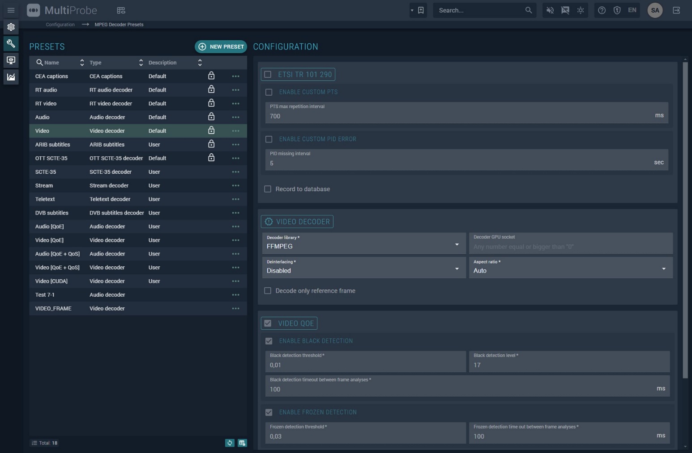Open the wrench tools sidebar section
692x453 pixels.
point(11,43)
